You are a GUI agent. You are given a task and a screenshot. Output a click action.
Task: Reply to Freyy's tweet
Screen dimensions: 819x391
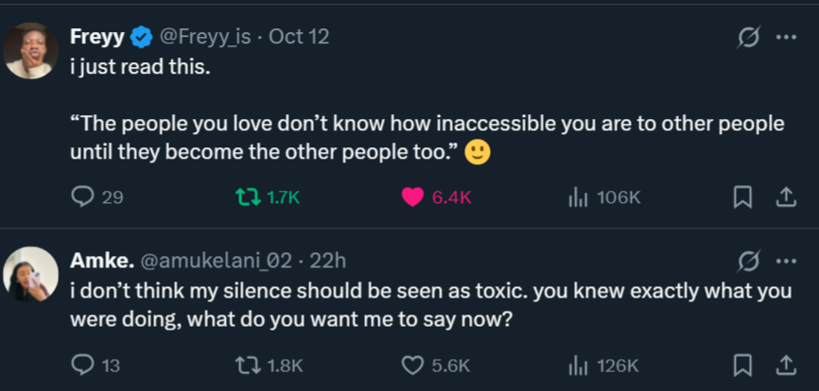pyautogui.click(x=84, y=197)
